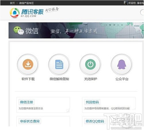The height and width of the screenshot is (131, 144).
Task: Click the 关闭保护 text label
Action: [90, 79]
